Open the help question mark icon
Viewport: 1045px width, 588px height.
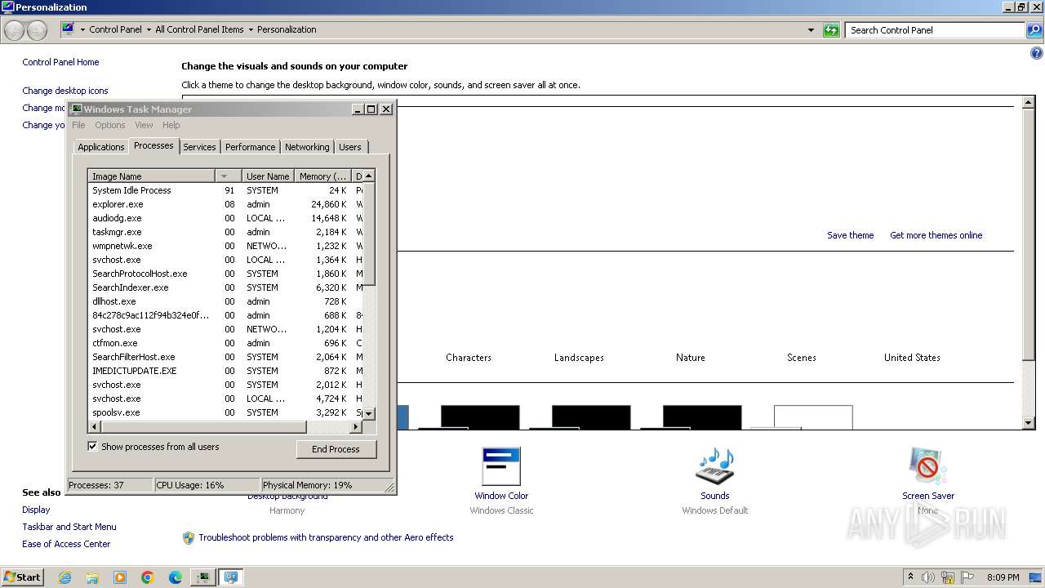tap(1037, 54)
